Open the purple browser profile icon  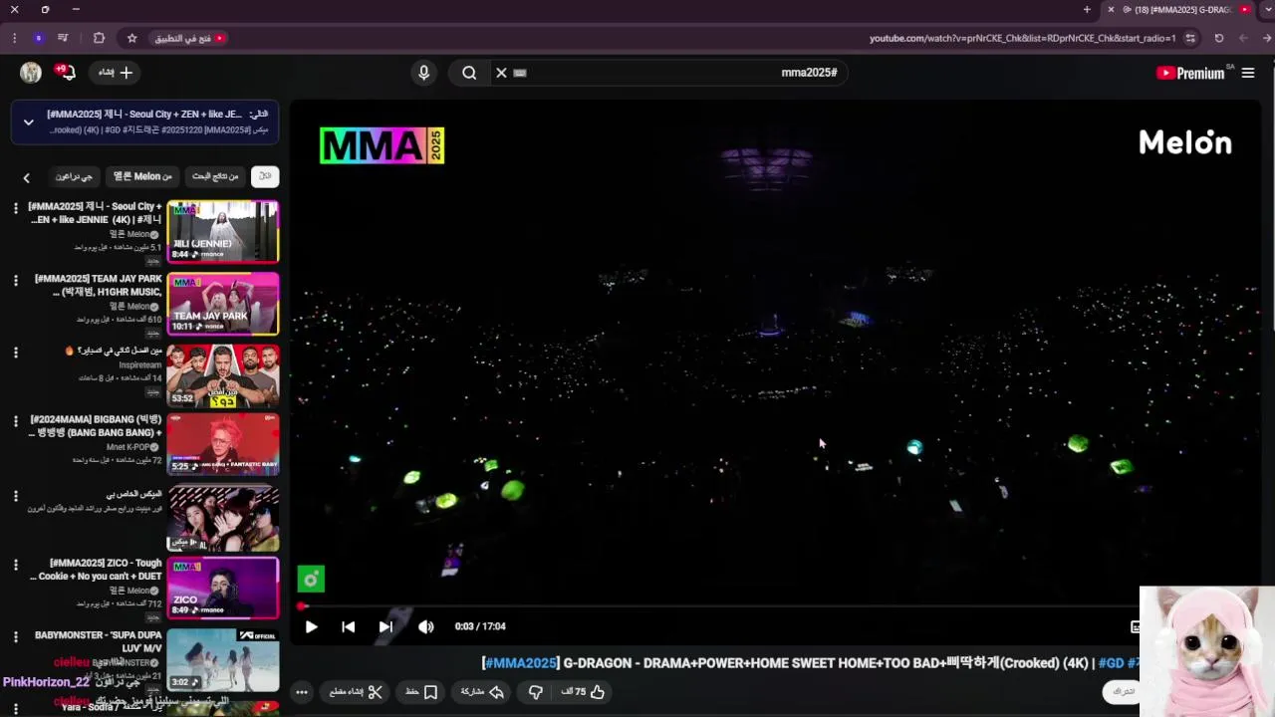tap(38, 38)
